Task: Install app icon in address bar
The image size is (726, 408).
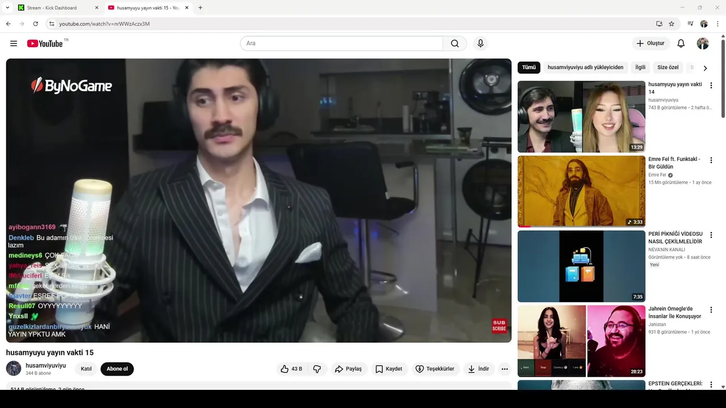Action: (x=659, y=24)
